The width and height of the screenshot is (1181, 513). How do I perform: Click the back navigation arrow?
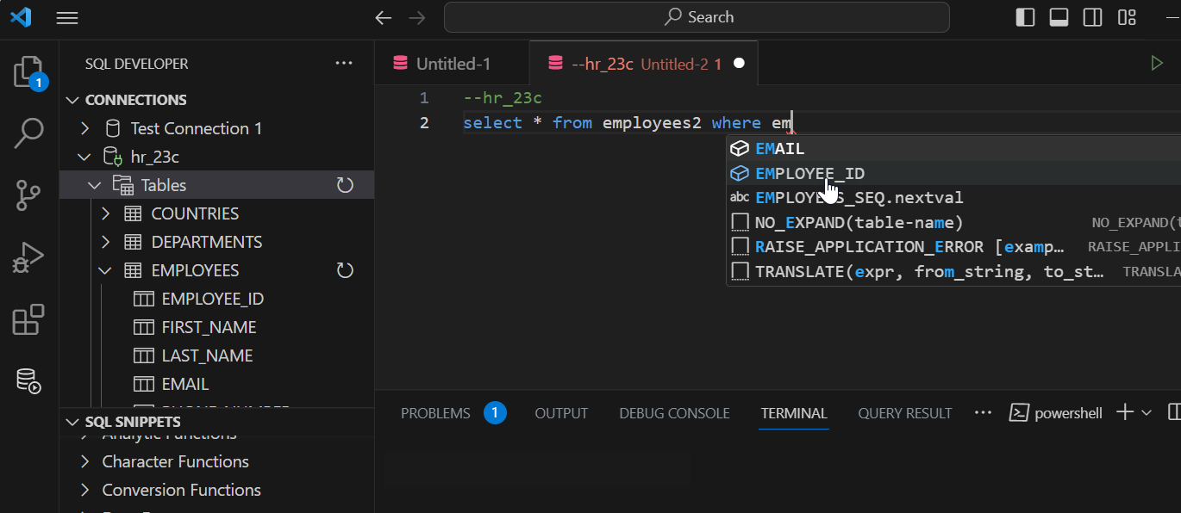point(383,17)
